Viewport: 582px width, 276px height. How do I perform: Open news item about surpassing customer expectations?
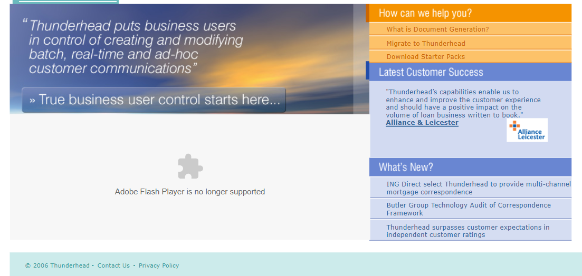(x=467, y=231)
